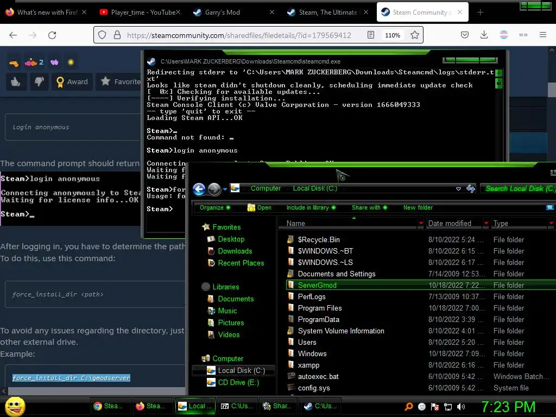The height and width of the screenshot is (417, 556).
Task: Open the Date modified column filter dropdown
Action: pyautogui.click(x=486, y=223)
